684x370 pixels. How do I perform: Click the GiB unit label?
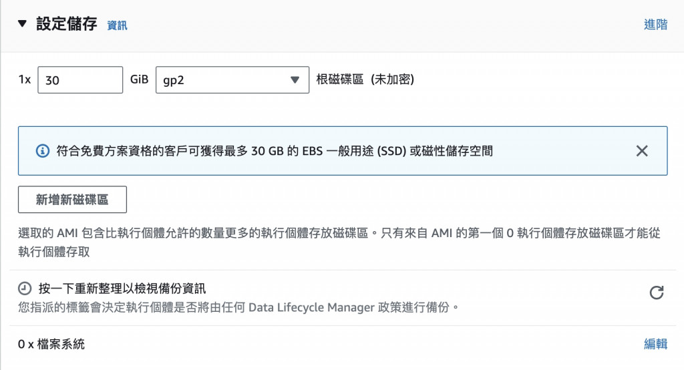pos(139,79)
